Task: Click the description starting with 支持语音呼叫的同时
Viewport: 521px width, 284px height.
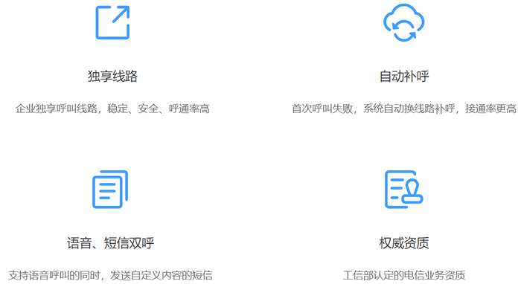Action: click(x=110, y=275)
